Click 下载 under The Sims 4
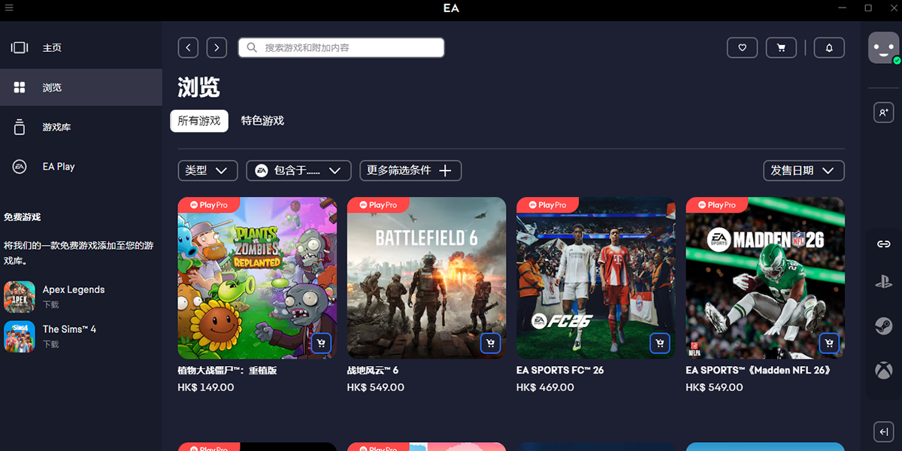The width and height of the screenshot is (902, 451). pyautogui.click(x=50, y=344)
